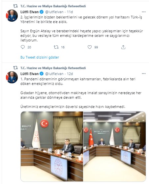Open @lutfielvan handle in first tweet

pos(54,12)
